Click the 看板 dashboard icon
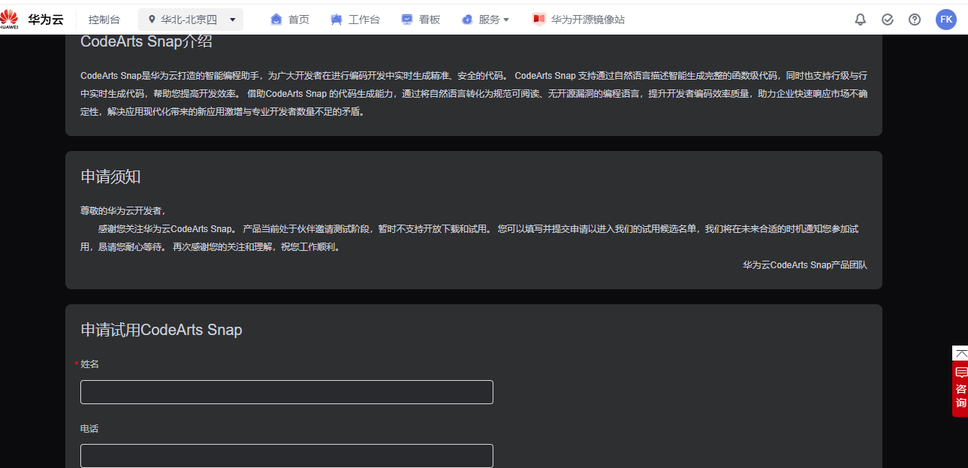Image resolution: width=968 pixels, height=468 pixels. click(407, 20)
